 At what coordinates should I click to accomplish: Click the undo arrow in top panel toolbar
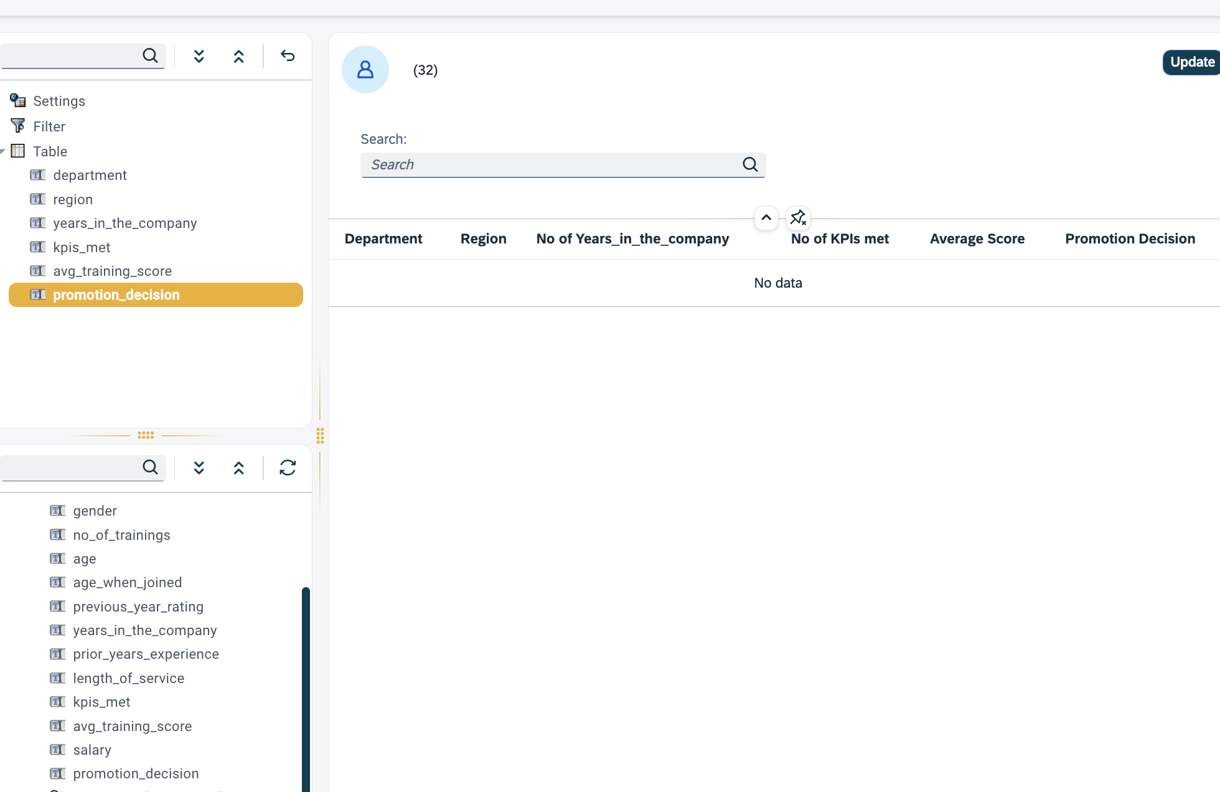coord(288,56)
